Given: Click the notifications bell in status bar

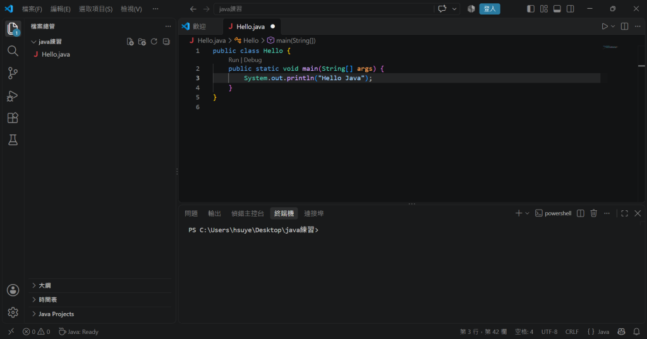Looking at the screenshot, I should 637,331.
